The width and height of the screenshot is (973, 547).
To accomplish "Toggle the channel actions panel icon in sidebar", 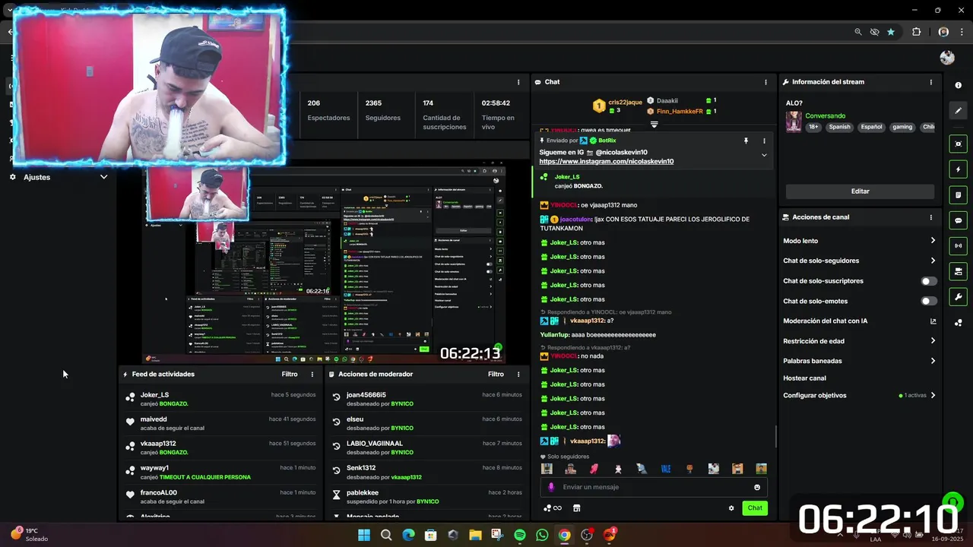I will [958, 271].
